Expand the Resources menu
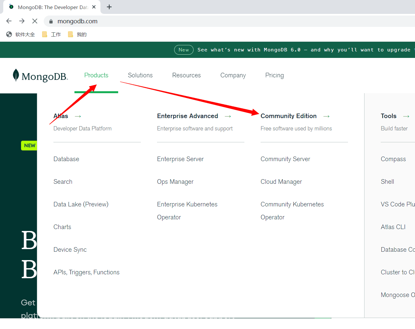The height and width of the screenshot is (329, 415). pos(186,75)
